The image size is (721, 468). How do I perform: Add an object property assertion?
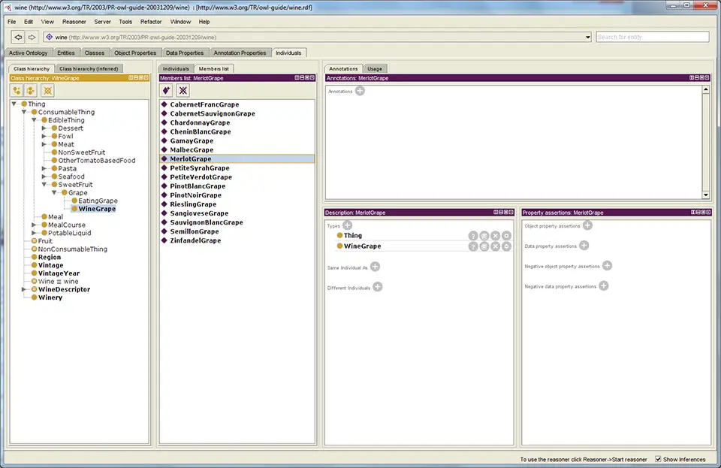pos(587,225)
